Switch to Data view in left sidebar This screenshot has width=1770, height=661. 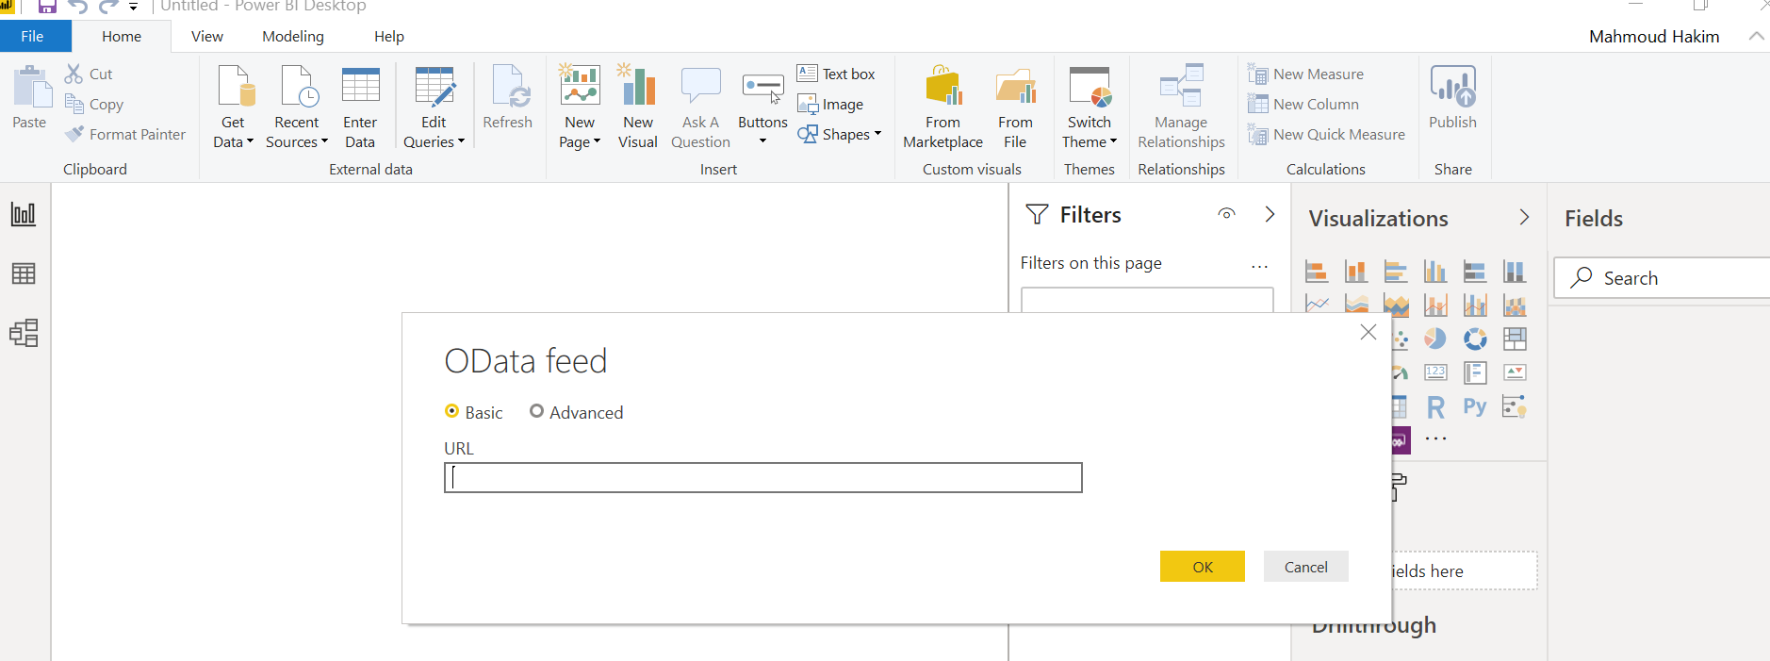click(x=24, y=273)
